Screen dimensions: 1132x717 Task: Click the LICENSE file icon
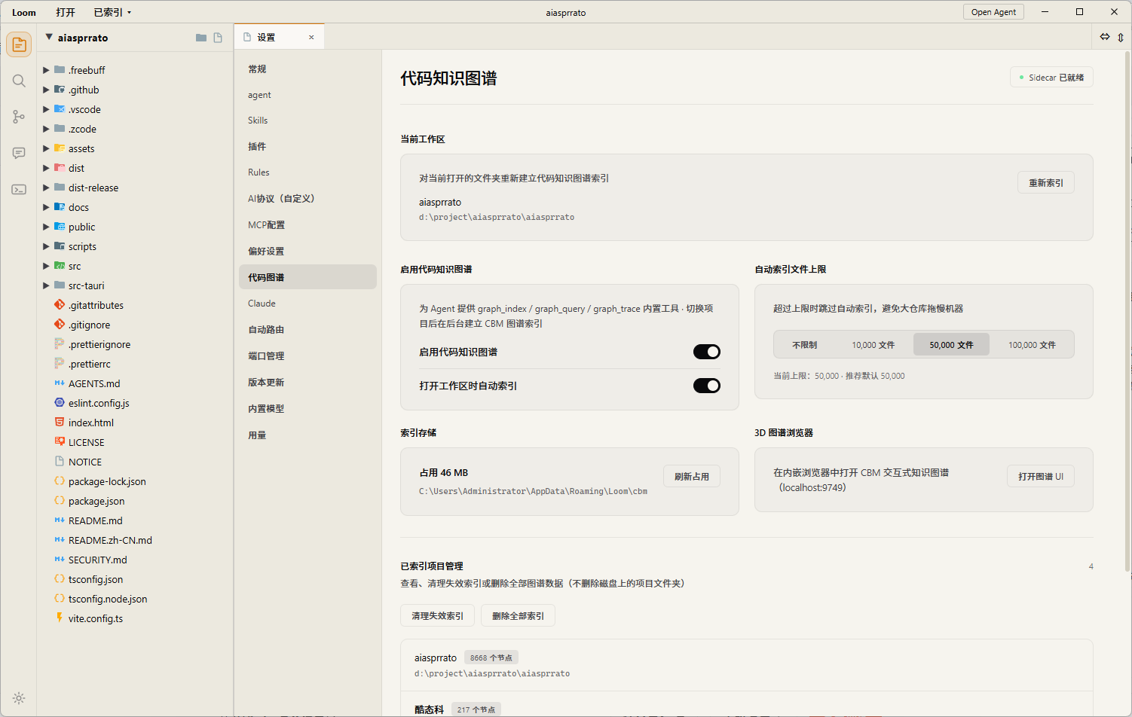tap(60, 442)
